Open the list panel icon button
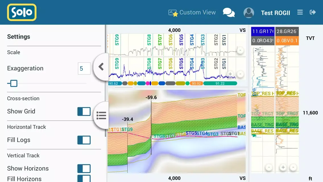 (x=101, y=116)
